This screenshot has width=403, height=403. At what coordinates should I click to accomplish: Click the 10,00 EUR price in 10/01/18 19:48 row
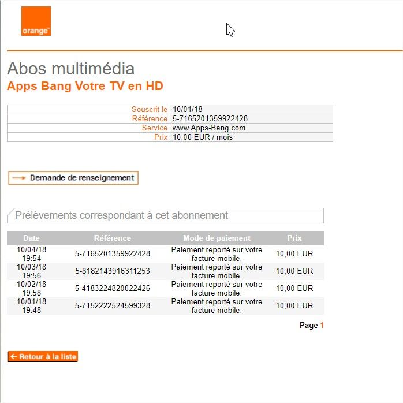pos(294,305)
